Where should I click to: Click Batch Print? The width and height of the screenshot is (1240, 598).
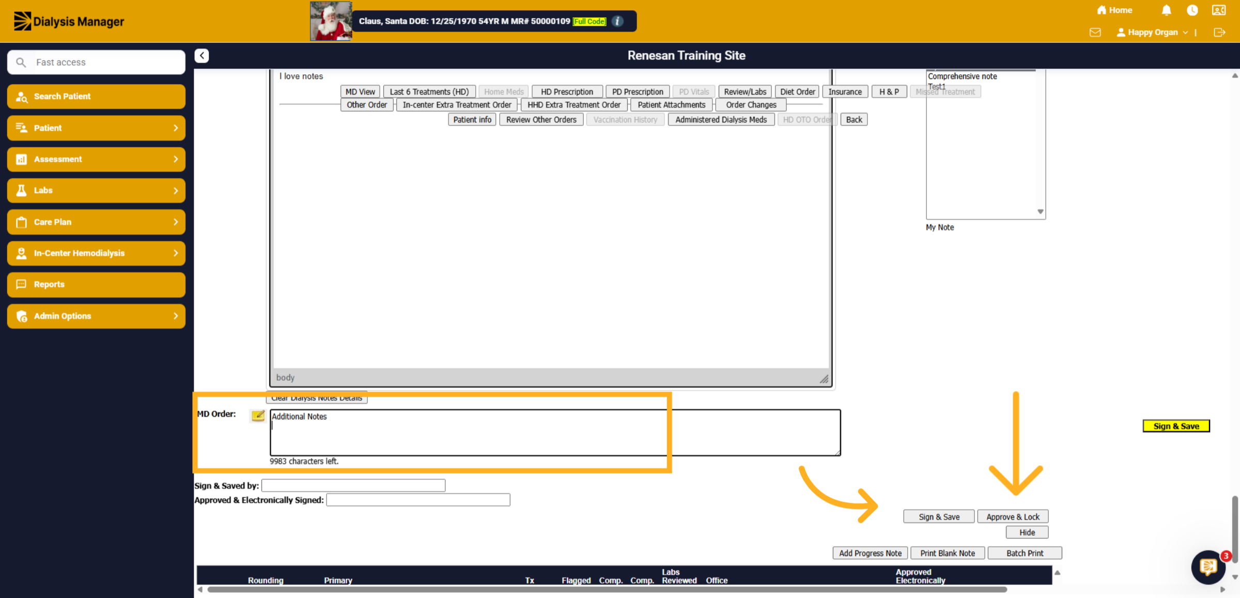1025,553
